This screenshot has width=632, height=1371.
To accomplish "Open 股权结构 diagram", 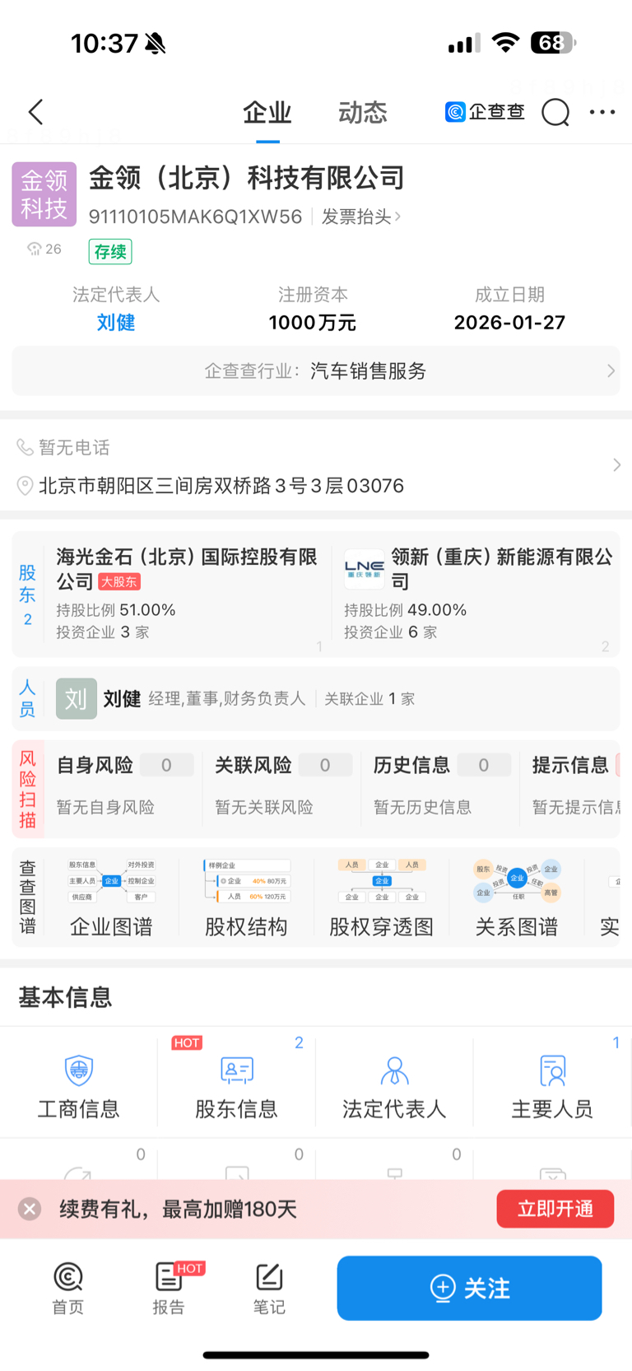I will [x=246, y=898].
